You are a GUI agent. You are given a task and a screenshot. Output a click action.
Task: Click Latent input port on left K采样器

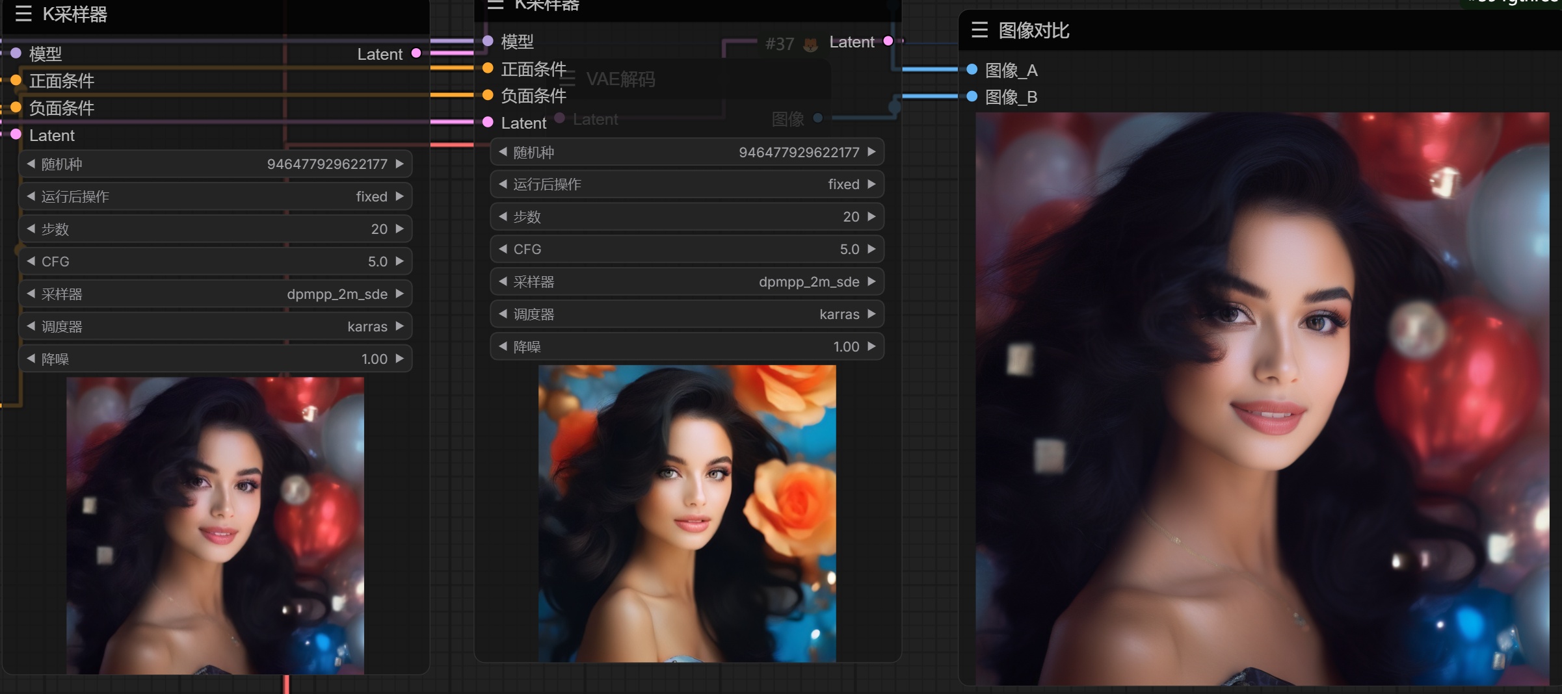point(16,135)
